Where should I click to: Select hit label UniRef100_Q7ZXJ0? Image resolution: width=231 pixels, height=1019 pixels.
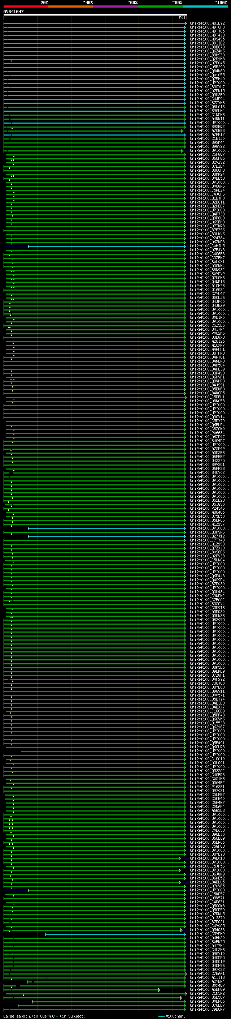click(x=207, y=548)
